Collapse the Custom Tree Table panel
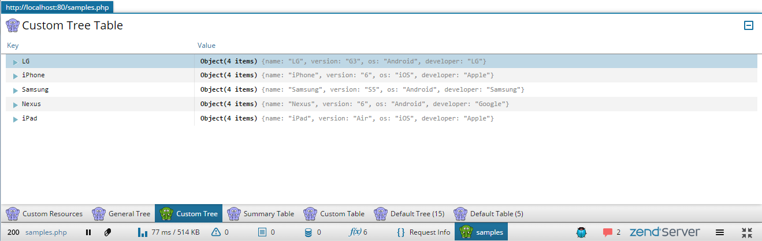 748,25
